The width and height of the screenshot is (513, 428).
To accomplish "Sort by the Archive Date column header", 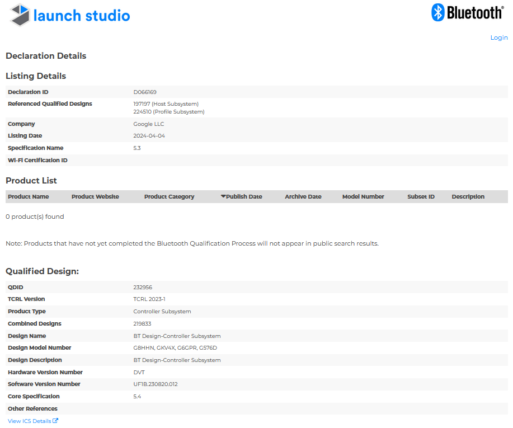I will pos(303,196).
